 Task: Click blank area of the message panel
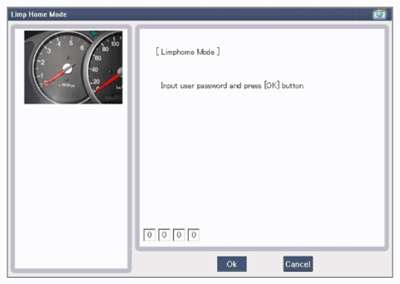(262, 158)
